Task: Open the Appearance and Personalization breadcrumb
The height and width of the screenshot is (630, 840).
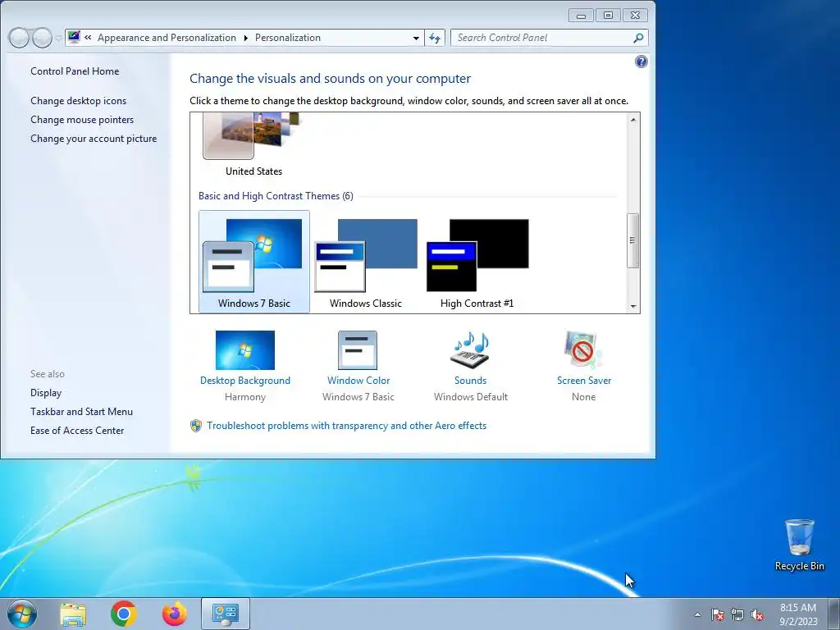Action: pos(167,38)
